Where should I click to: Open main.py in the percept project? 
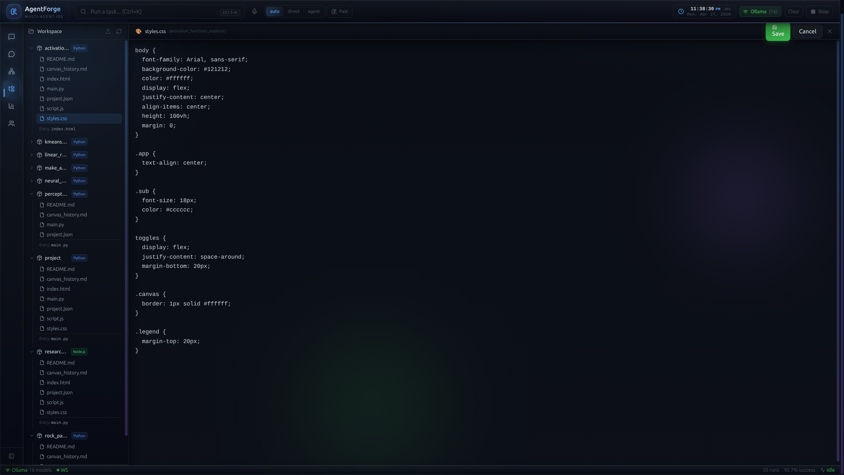pyautogui.click(x=79, y=225)
